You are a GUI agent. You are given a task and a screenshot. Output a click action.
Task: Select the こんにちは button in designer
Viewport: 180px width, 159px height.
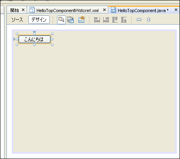(x=34, y=40)
